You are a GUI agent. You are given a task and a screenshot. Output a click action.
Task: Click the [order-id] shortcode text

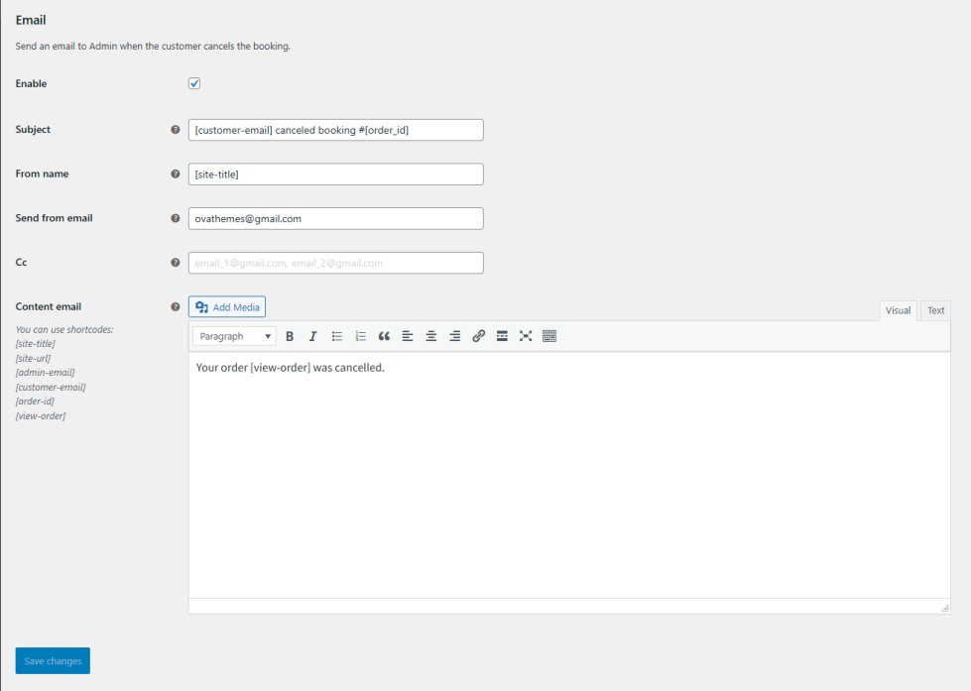(35, 402)
